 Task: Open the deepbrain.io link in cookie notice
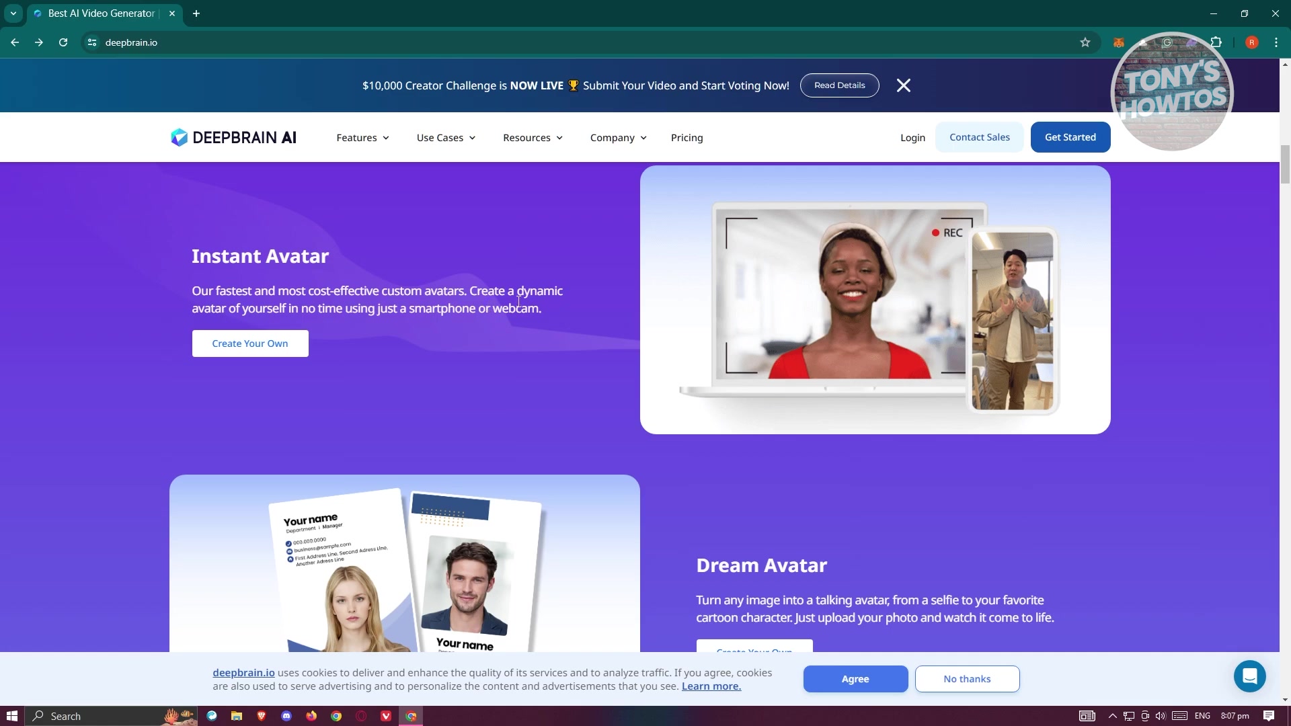pyautogui.click(x=243, y=673)
